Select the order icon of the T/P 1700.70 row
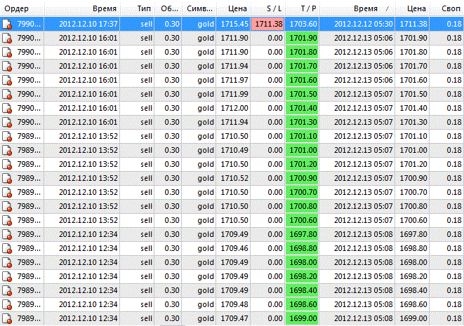464x326 pixels. click(x=7, y=193)
